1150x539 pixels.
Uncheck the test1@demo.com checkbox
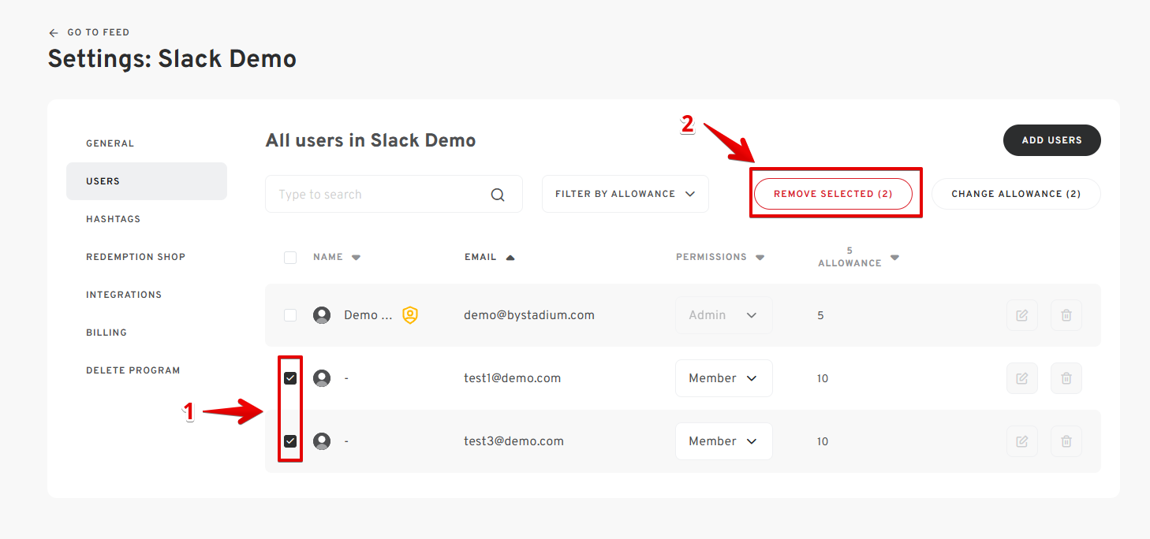click(290, 378)
